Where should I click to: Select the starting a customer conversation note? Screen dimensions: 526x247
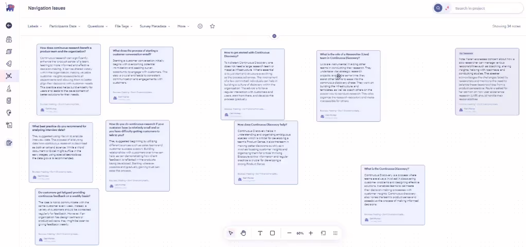[141, 75]
